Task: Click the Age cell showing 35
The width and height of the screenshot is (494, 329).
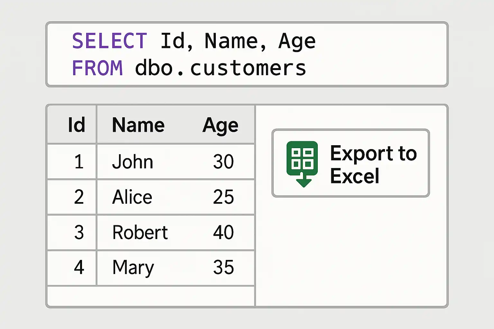Action: tap(224, 268)
